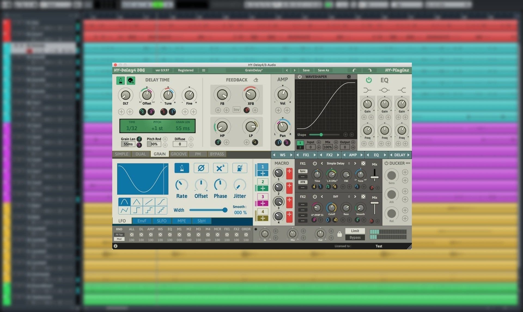This screenshot has width=523, height=312.
Task: Click the FX Typ button under RND
Action: pyautogui.click(x=119, y=235)
